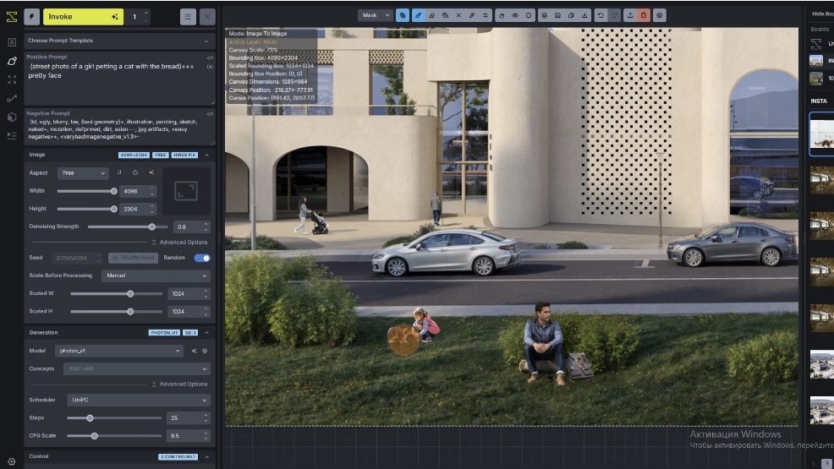
Task: Click the set optimal size sparkle icon
Action: click(x=151, y=172)
